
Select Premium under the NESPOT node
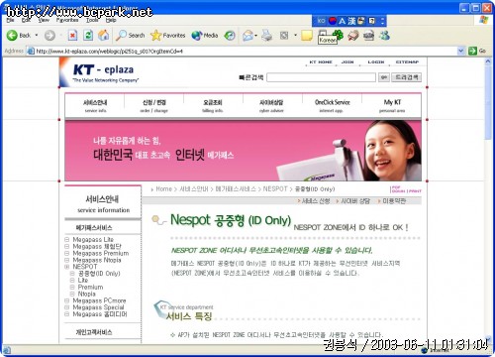pos(90,287)
